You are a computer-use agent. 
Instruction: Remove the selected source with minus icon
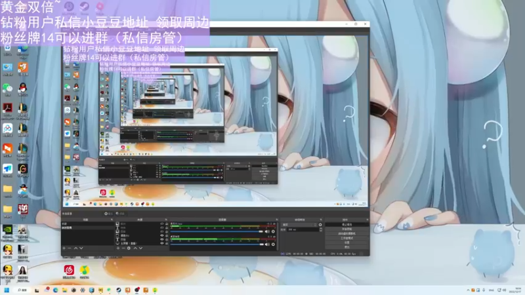coord(123,248)
